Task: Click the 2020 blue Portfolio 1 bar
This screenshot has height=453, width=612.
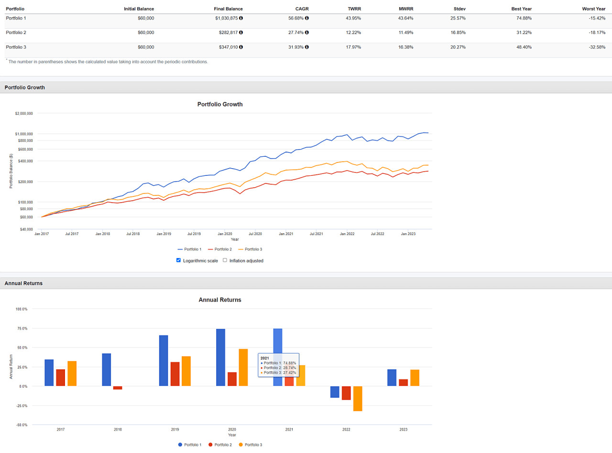Action: pos(220,357)
